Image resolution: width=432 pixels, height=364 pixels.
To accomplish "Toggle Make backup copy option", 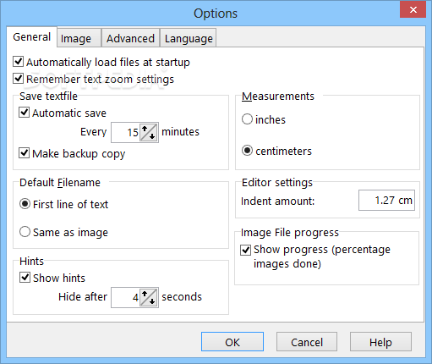I will pyautogui.click(x=25, y=153).
